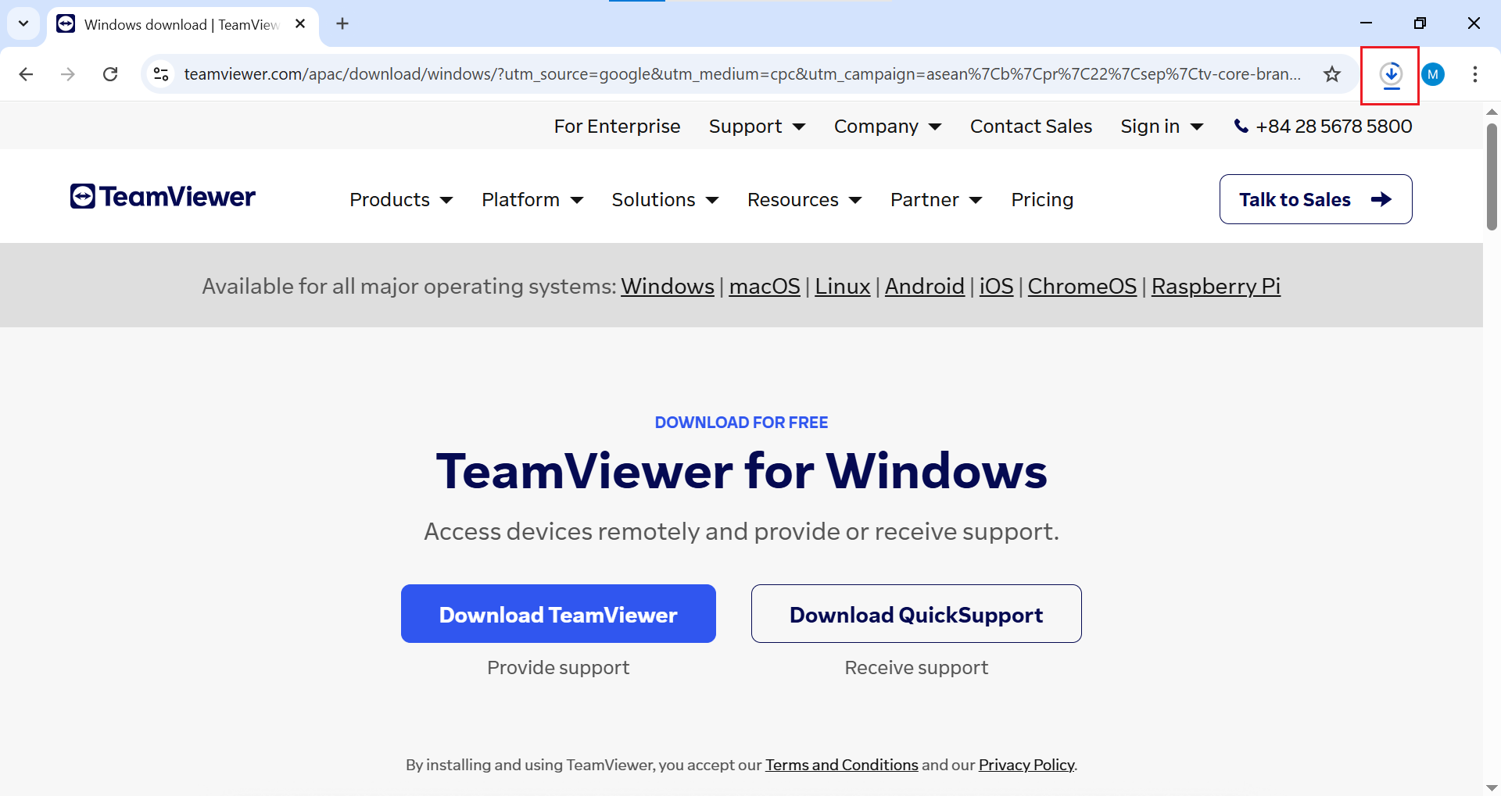The image size is (1501, 796).
Task: Click the Download TeamViewer button
Action: click(558, 614)
